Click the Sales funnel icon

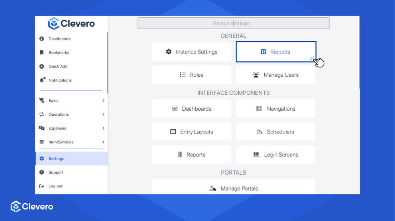pyautogui.click(x=42, y=101)
